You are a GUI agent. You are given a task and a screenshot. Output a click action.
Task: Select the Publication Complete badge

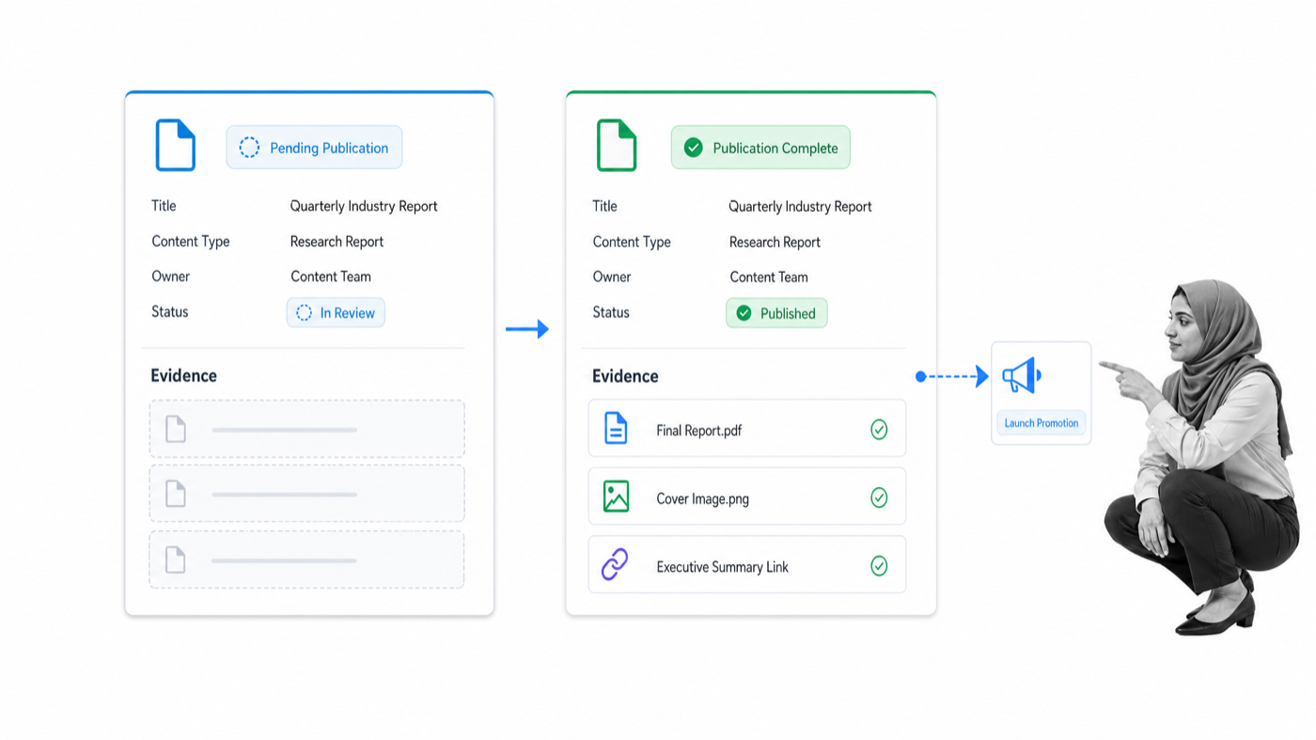[760, 148]
